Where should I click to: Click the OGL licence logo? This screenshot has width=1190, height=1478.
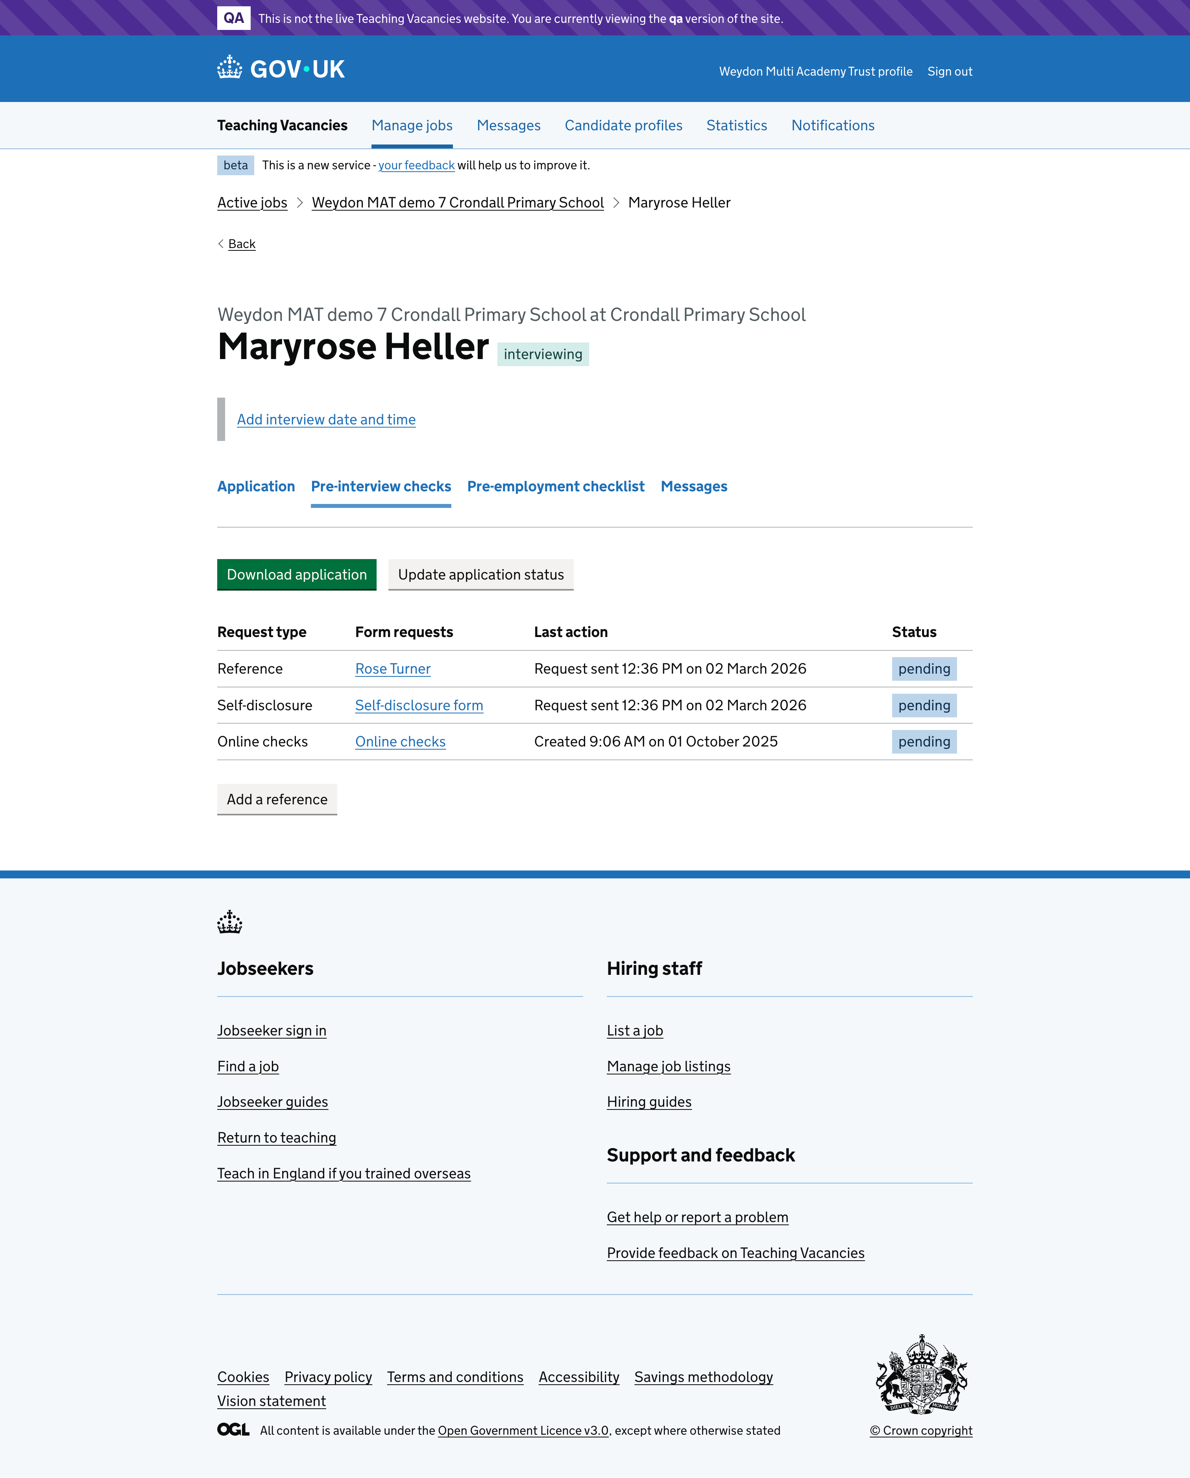tap(233, 1430)
